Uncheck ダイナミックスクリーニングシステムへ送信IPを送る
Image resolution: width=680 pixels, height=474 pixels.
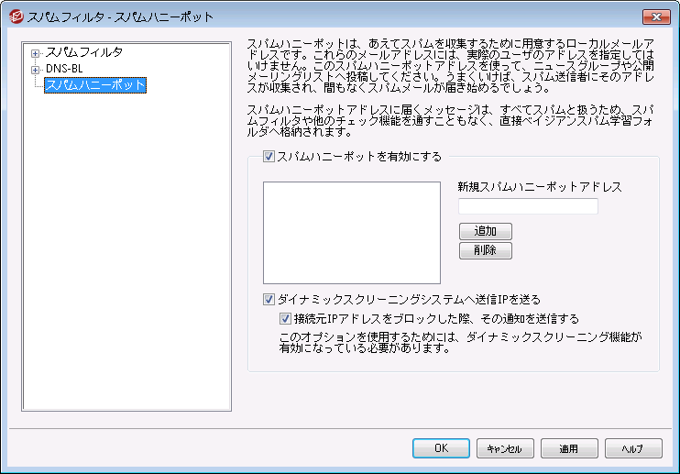tap(269, 299)
